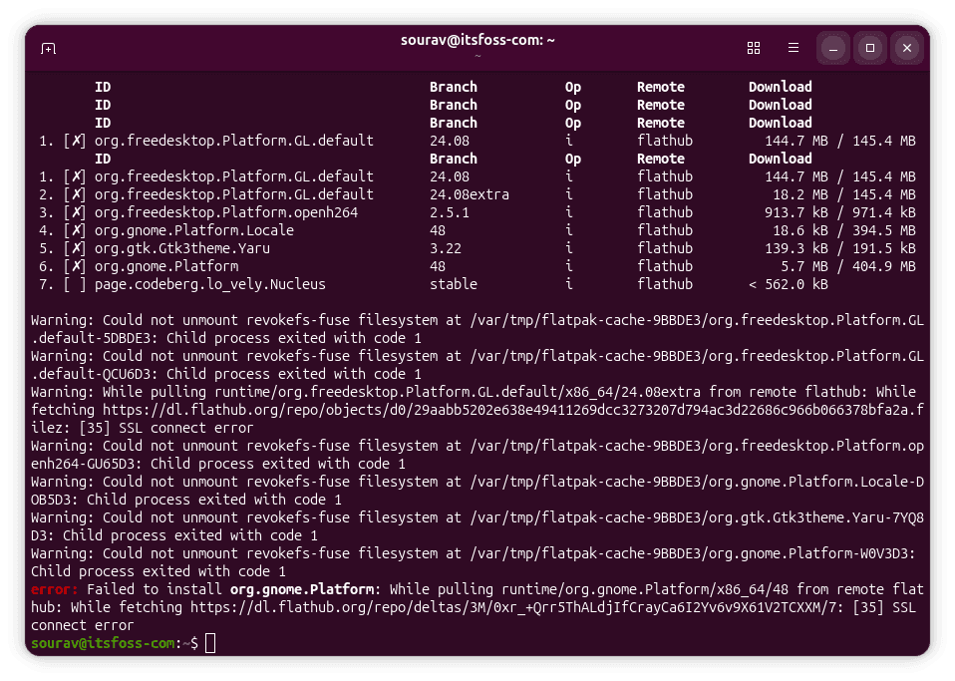Close the terminal window
The height and width of the screenshot is (681, 955).
coord(906,48)
